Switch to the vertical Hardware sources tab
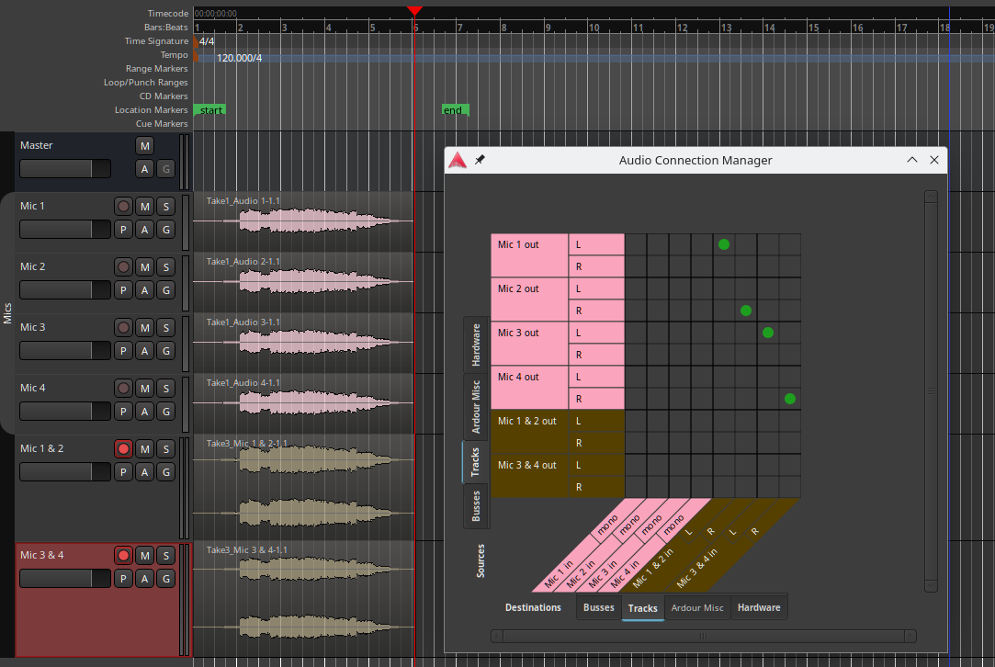The image size is (995, 667). (476, 345)
